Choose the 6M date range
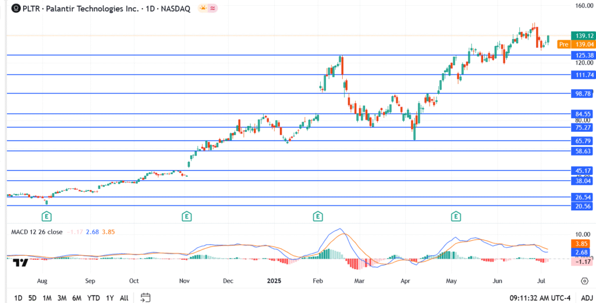This screenshot has height=303, width=596. [x=77, y=298]
